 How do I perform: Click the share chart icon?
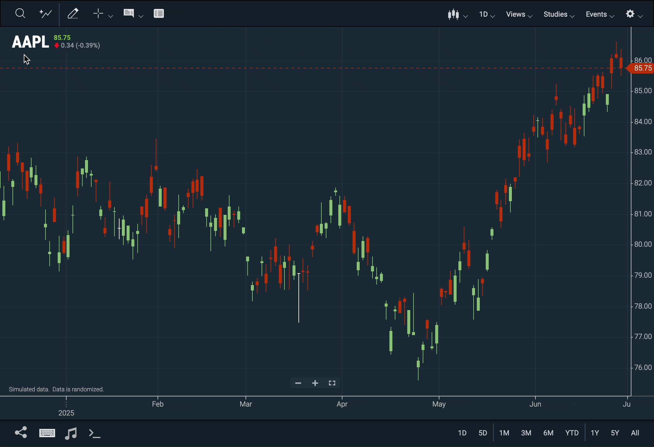click(21, 432)
